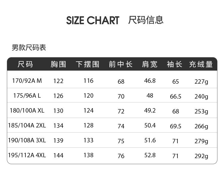This screenshot has height=171, width=224.
Task: Click the 尺码 column header
Action: click(25, 64)
